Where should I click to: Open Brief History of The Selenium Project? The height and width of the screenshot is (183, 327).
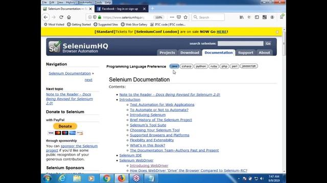point(161,120)
